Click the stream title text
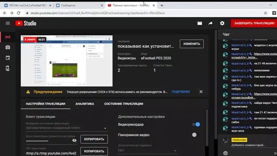The height and width of the screenshot is (156, 277). [x=146, y=46]
